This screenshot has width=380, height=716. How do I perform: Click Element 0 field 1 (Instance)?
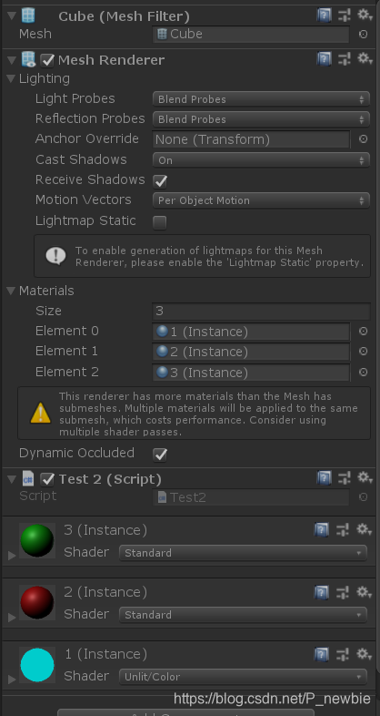(251, 332)
